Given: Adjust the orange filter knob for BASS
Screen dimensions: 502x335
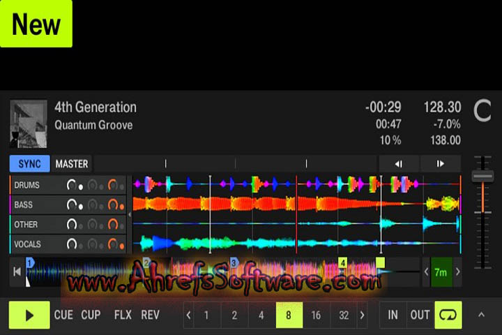Looking at the screenshot, I should click(113, 204).
